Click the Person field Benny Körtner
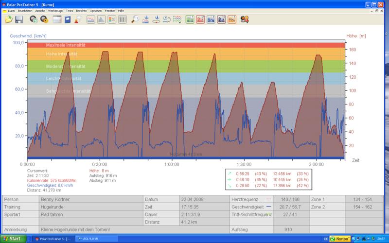Screen dimensions: 389x243 pos(91,199)
